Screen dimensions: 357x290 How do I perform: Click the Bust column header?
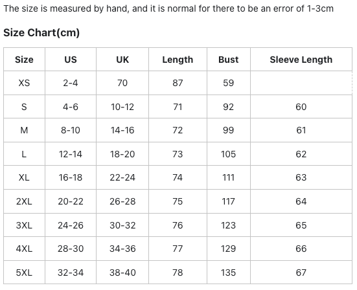coord(228,60)
